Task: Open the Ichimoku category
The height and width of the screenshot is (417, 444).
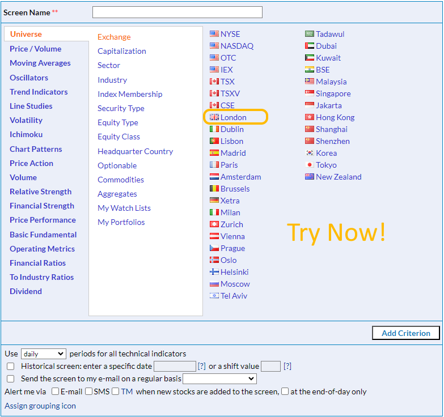Action: coord(26,134)
